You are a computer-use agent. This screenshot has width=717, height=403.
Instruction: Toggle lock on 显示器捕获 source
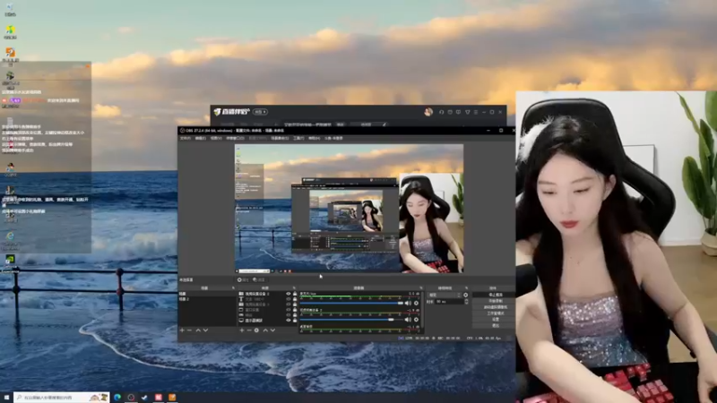(x=295, y=320)
